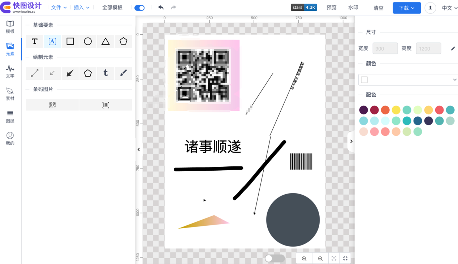Open the 颜色 color dropdown selector

[x=408, y=79]
